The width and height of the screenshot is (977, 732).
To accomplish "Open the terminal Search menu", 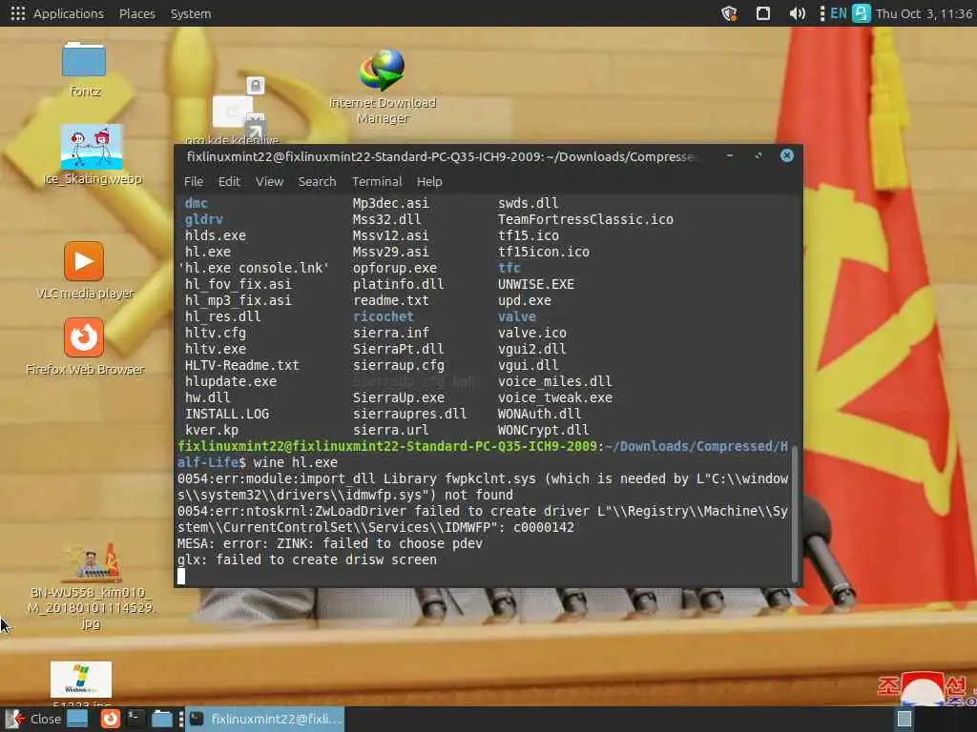I will point(317,181).
